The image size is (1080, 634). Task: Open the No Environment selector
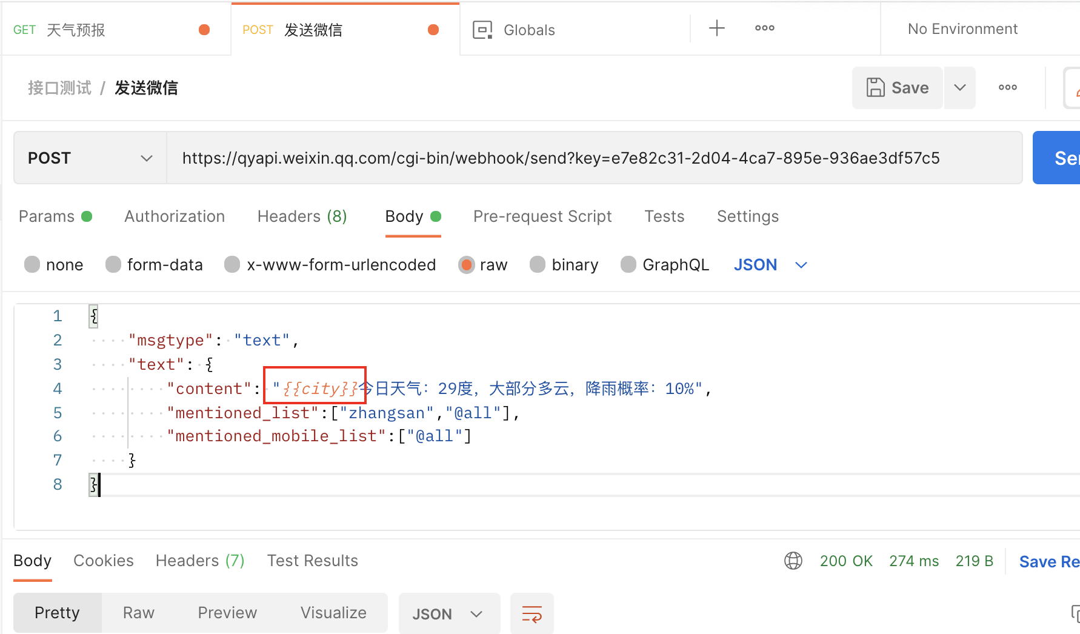pos(962,29)
